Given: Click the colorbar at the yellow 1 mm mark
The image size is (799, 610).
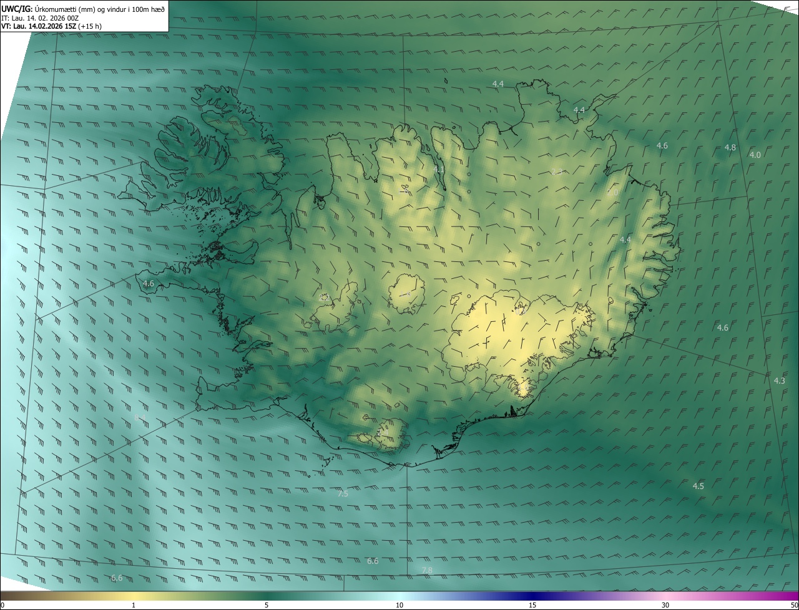Looking at the screenshot, I should (x=134, y=596).
